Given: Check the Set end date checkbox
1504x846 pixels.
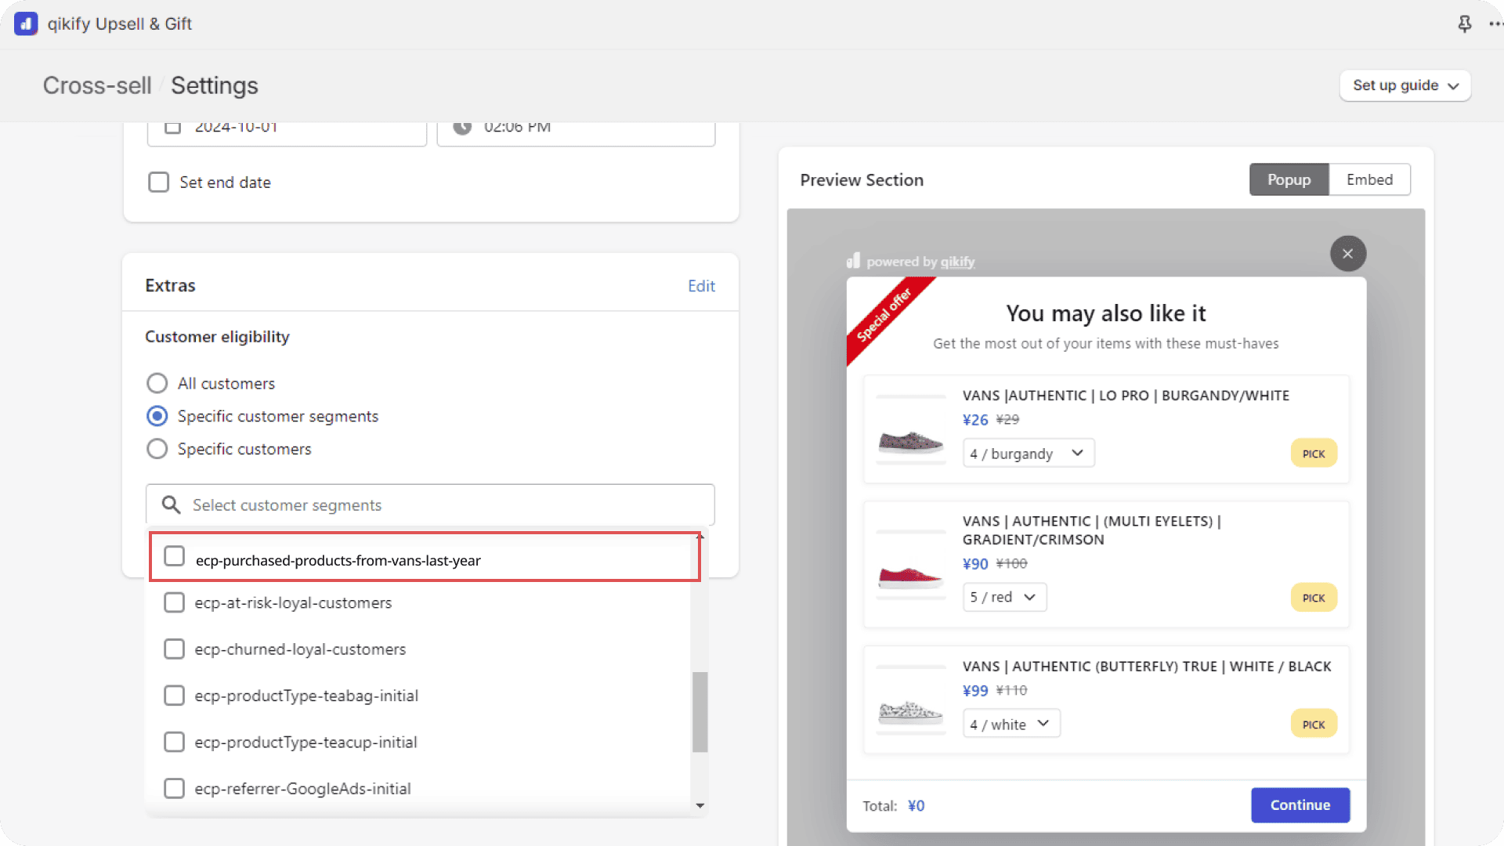Looking at the screenshot, I should (x=159, y=183).
